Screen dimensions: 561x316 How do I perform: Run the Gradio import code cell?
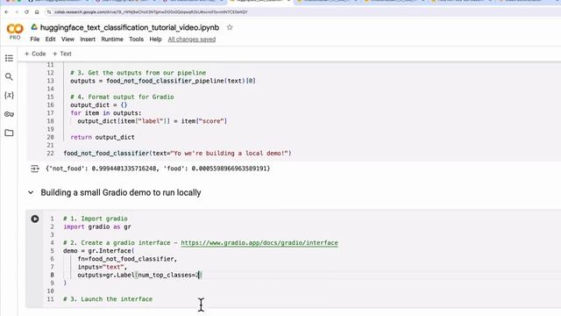click(x=35, y=219)
